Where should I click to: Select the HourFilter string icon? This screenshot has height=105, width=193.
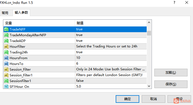coord(6,47)
